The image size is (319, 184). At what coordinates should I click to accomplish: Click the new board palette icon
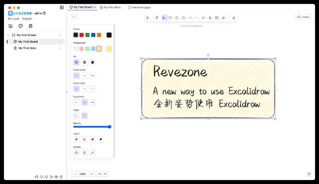(21, 26)
